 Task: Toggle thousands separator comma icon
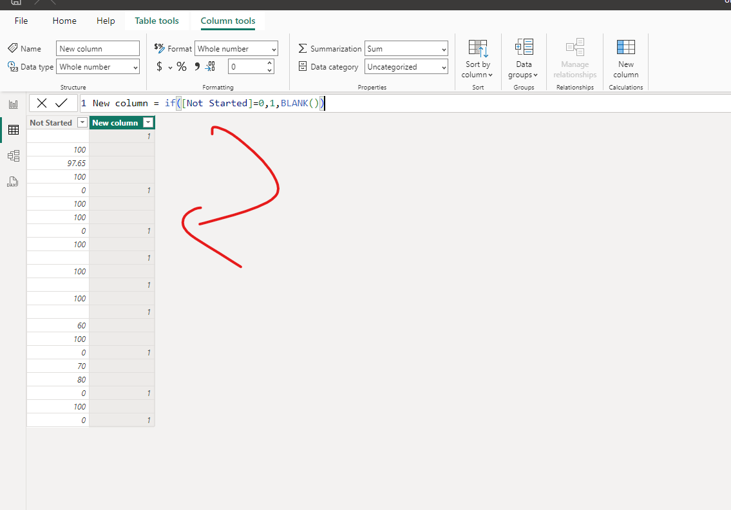(x=197, y=67)
